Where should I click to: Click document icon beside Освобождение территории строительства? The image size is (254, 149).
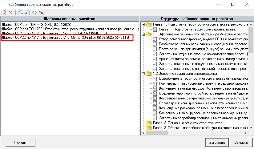(155, 79)
